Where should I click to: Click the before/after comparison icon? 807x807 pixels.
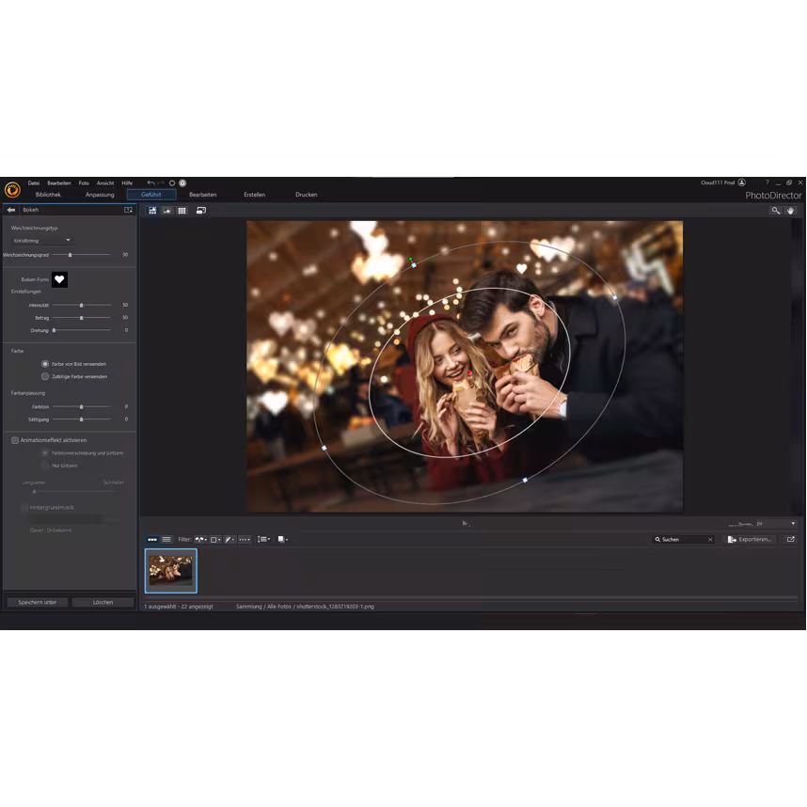pos(200,211)
